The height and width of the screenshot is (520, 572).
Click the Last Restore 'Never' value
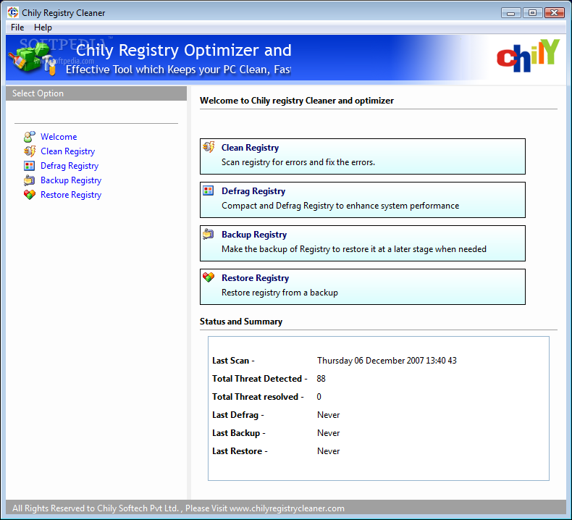(x=328, y=451)
